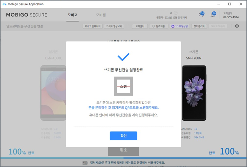Open the 모비고 홈페이지 link button

pos(93,26)
